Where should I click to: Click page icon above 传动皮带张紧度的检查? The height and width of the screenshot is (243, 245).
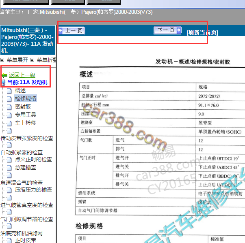tap(9, 131)
